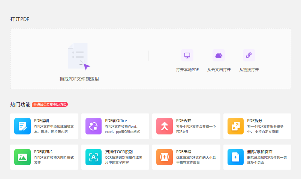
Task: Select the 从链接打开 text label
Action: (249, 70)
